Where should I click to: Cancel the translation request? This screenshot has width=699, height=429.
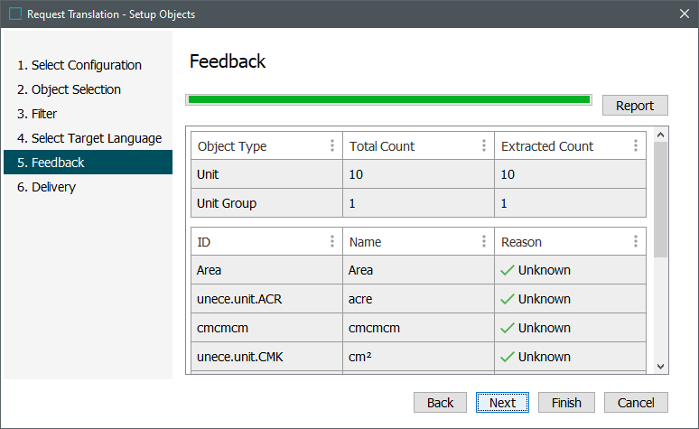point(636,403)
